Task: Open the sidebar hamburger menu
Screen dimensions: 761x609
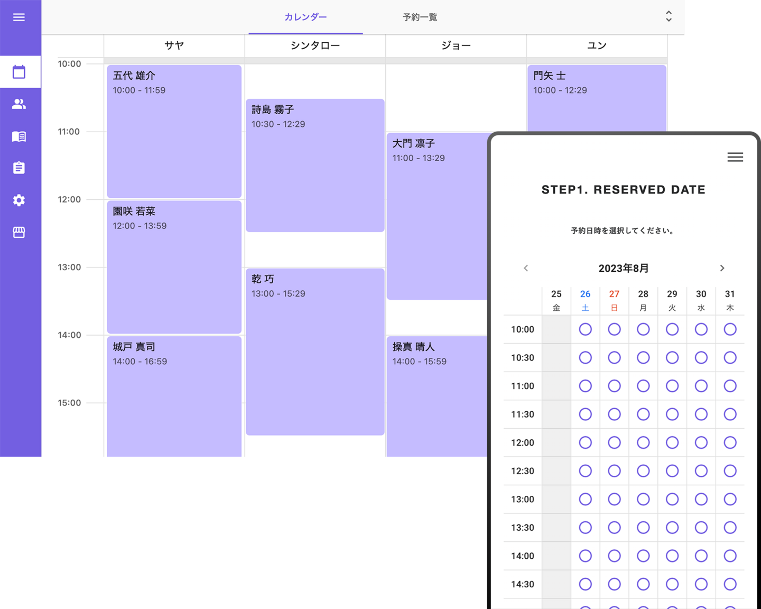Action: 19,17
